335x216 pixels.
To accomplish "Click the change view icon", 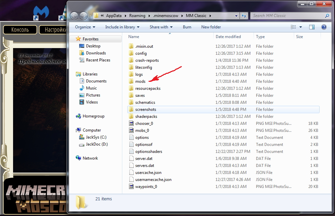I will point(293,27).
